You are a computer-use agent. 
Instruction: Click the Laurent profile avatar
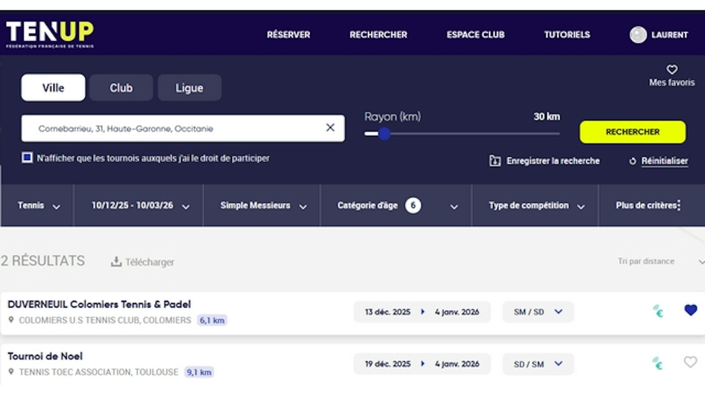coord(638,35)
